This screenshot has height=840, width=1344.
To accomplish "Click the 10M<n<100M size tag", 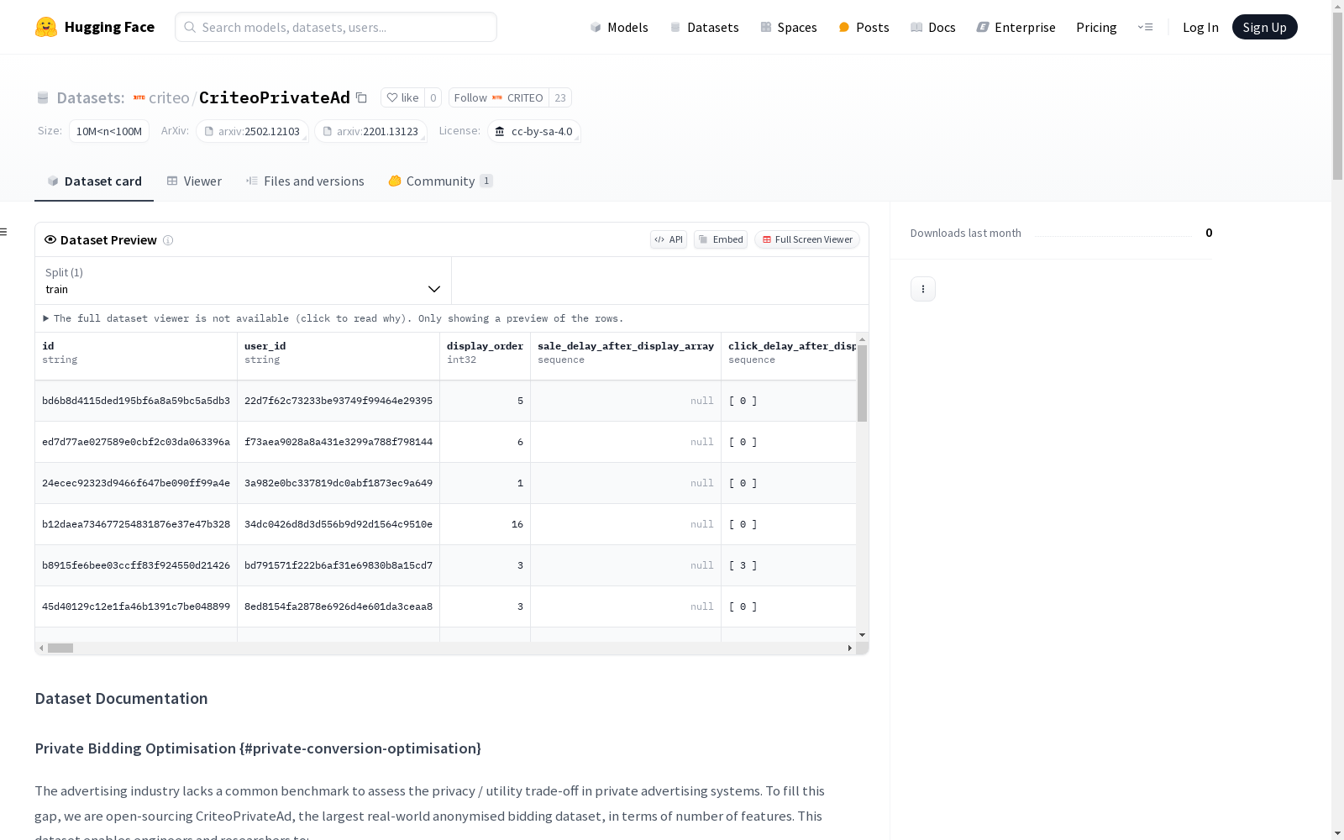I will tap(109, 131).
